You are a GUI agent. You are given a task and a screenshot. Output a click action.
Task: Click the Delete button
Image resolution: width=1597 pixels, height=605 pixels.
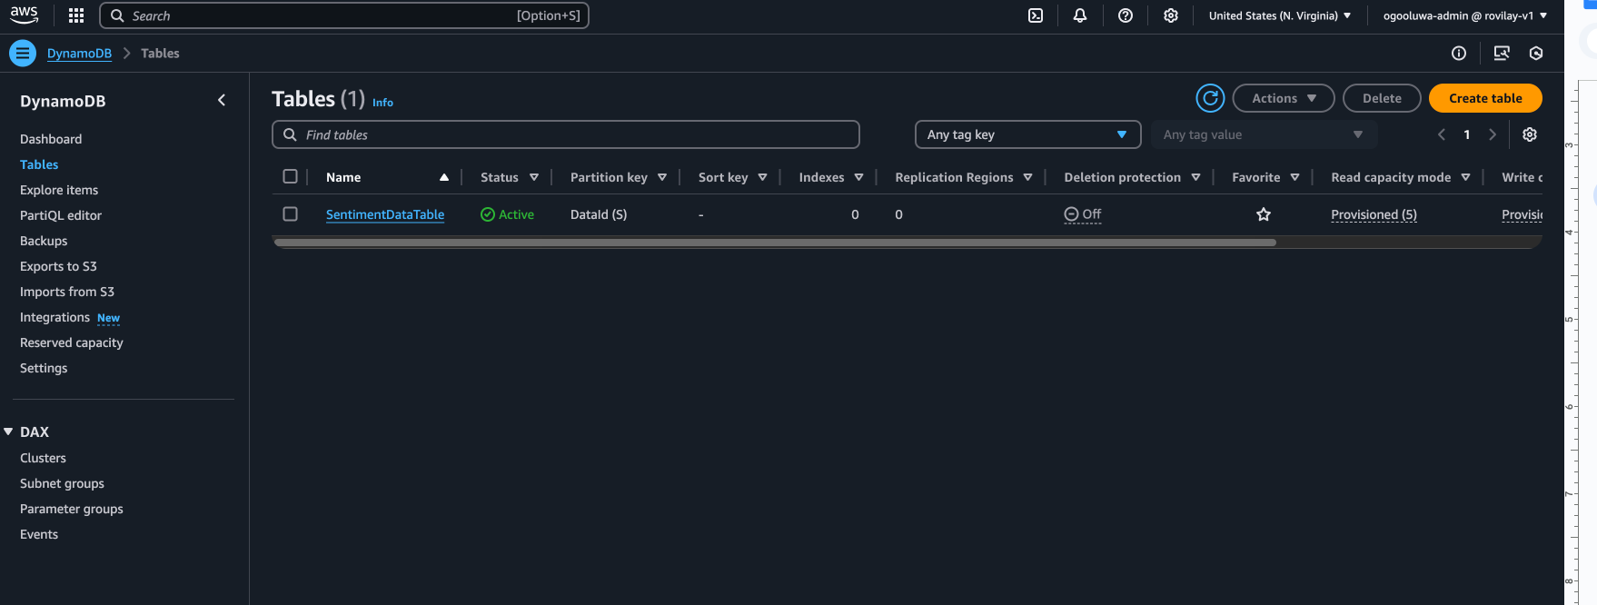(x=1382, y=98)
